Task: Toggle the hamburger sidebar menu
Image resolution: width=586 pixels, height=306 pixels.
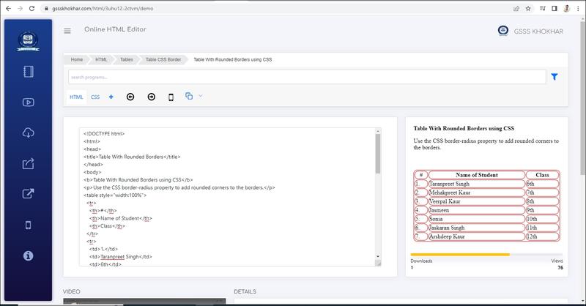Action: tap(67, 31)
